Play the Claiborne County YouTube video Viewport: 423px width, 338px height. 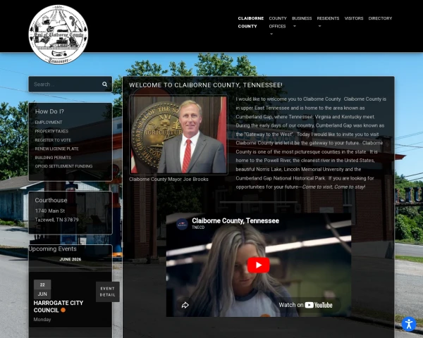259,265
